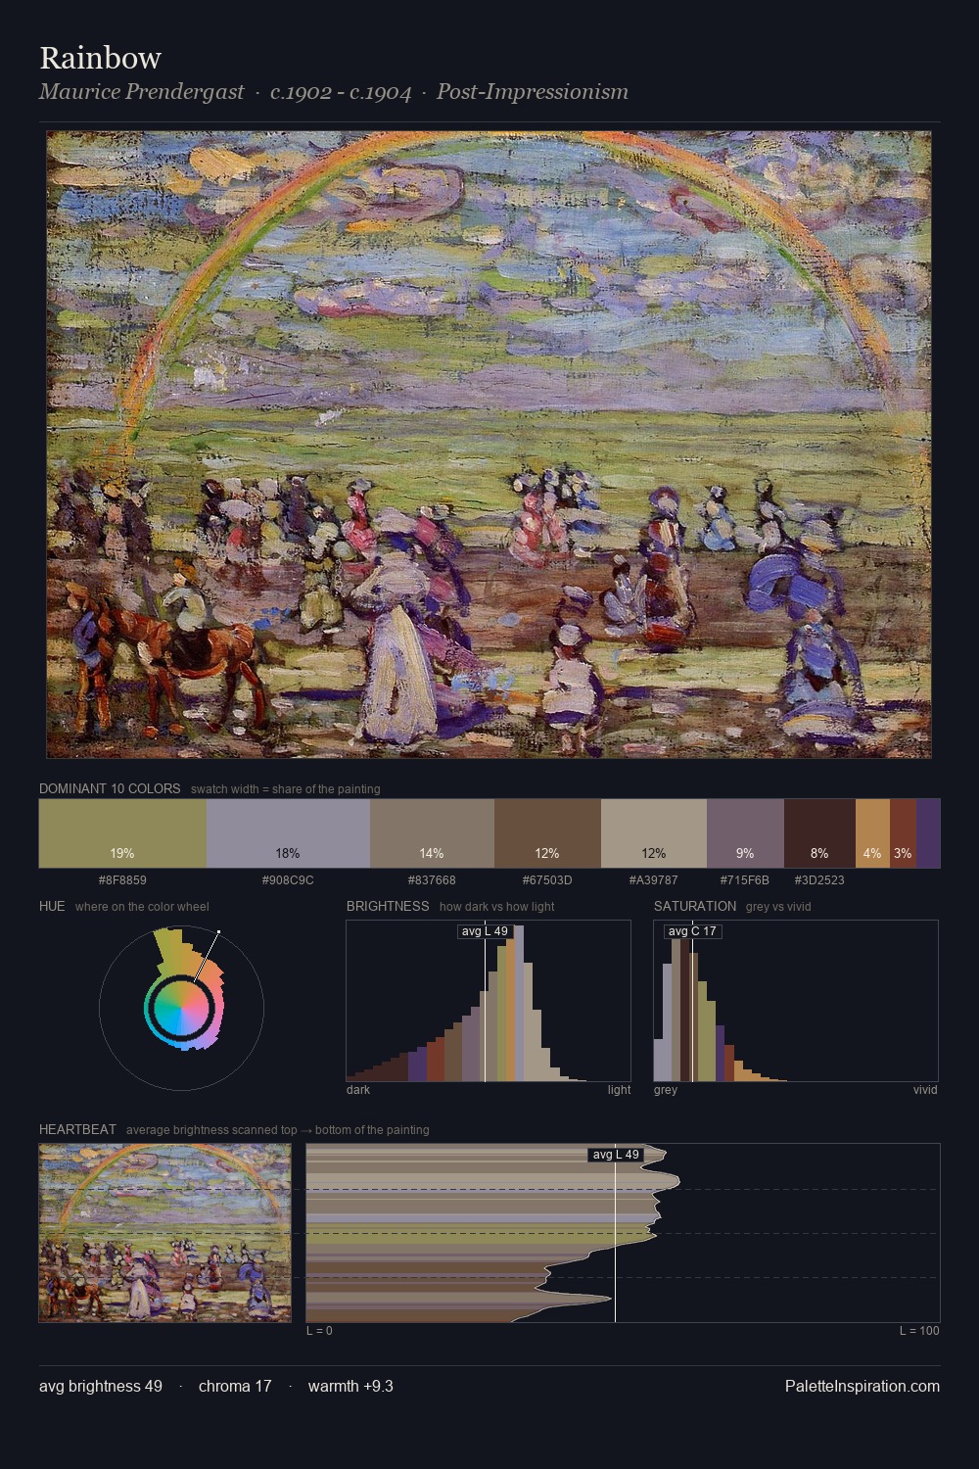Screen dimensions: 979x1469
Task: Click the "grey" saturation axis label
Action: point(666,1090)
